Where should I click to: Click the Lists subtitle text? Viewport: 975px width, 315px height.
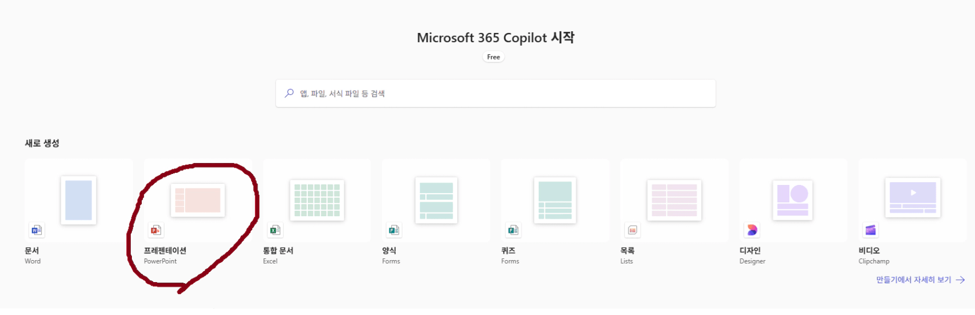(x=627, y=261)
